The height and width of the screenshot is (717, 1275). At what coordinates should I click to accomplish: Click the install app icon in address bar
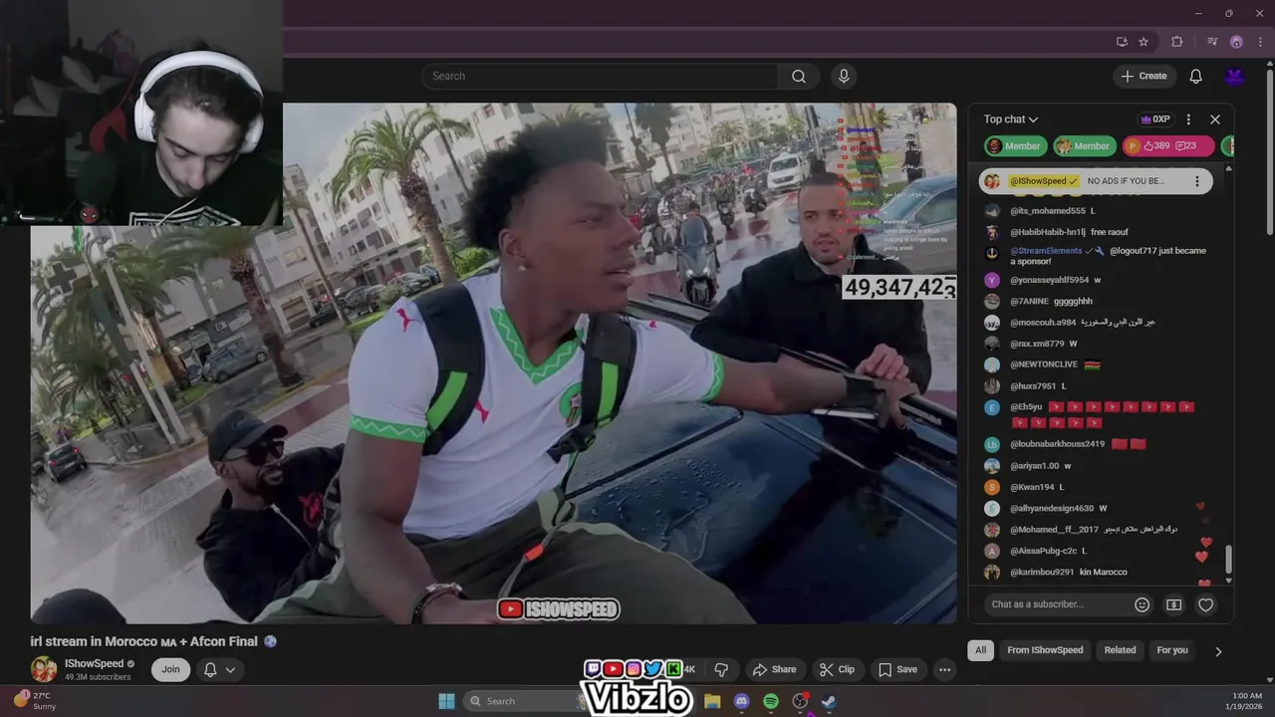[x=1122, y=42]
